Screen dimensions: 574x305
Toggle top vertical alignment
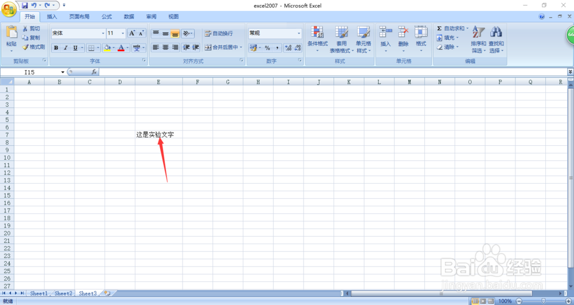156,33
